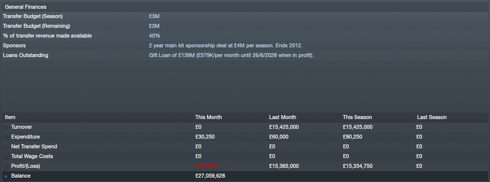Select the Net Transfer Spend radio button

[6, 147]
